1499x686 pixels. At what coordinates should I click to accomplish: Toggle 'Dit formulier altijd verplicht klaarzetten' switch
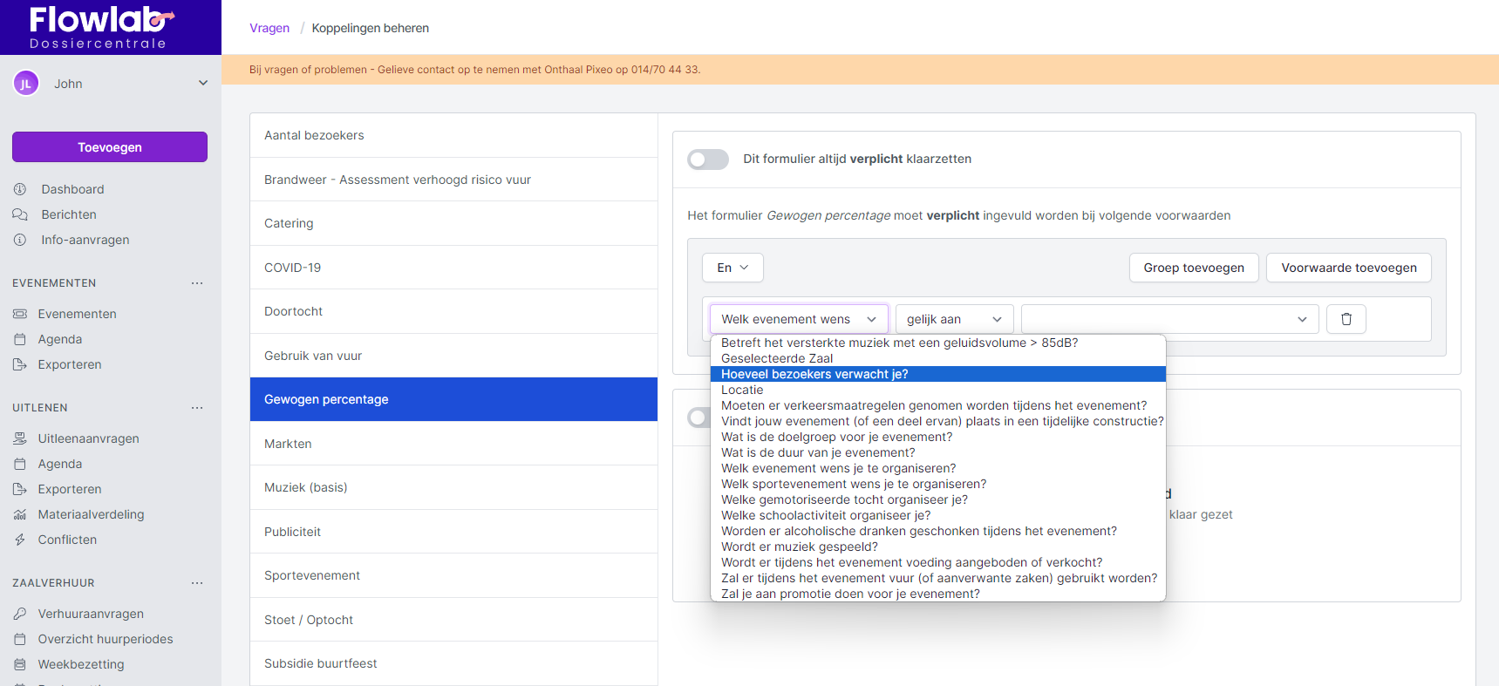(707, 160)
